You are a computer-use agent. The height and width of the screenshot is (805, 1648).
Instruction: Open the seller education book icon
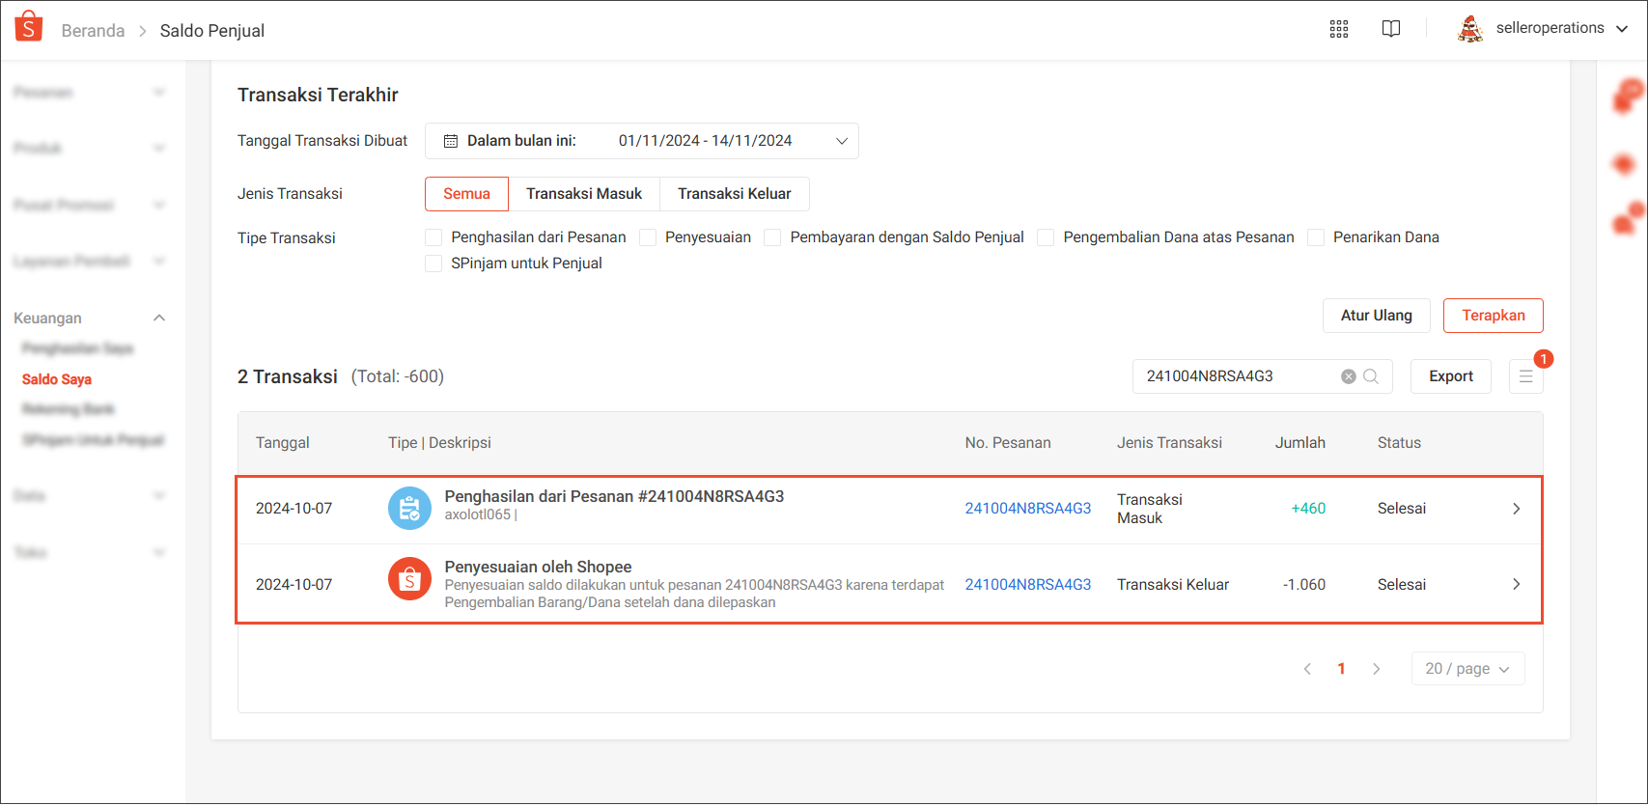coord(1390,29)
